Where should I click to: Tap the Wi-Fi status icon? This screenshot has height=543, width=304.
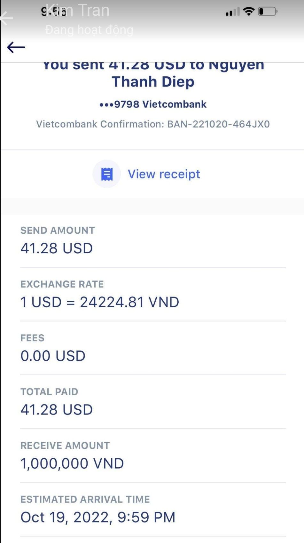click(248, 12)
